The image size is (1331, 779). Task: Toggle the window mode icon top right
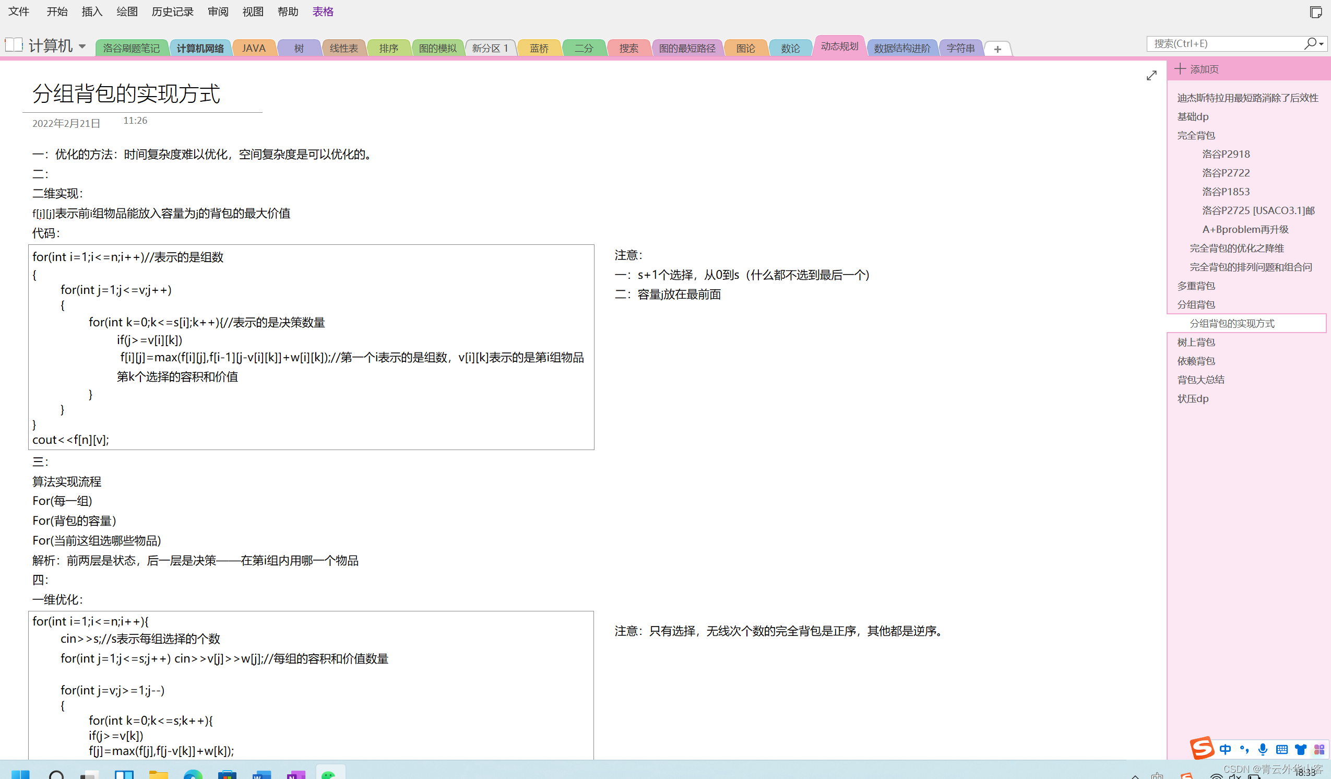[x=1316, y=11]
